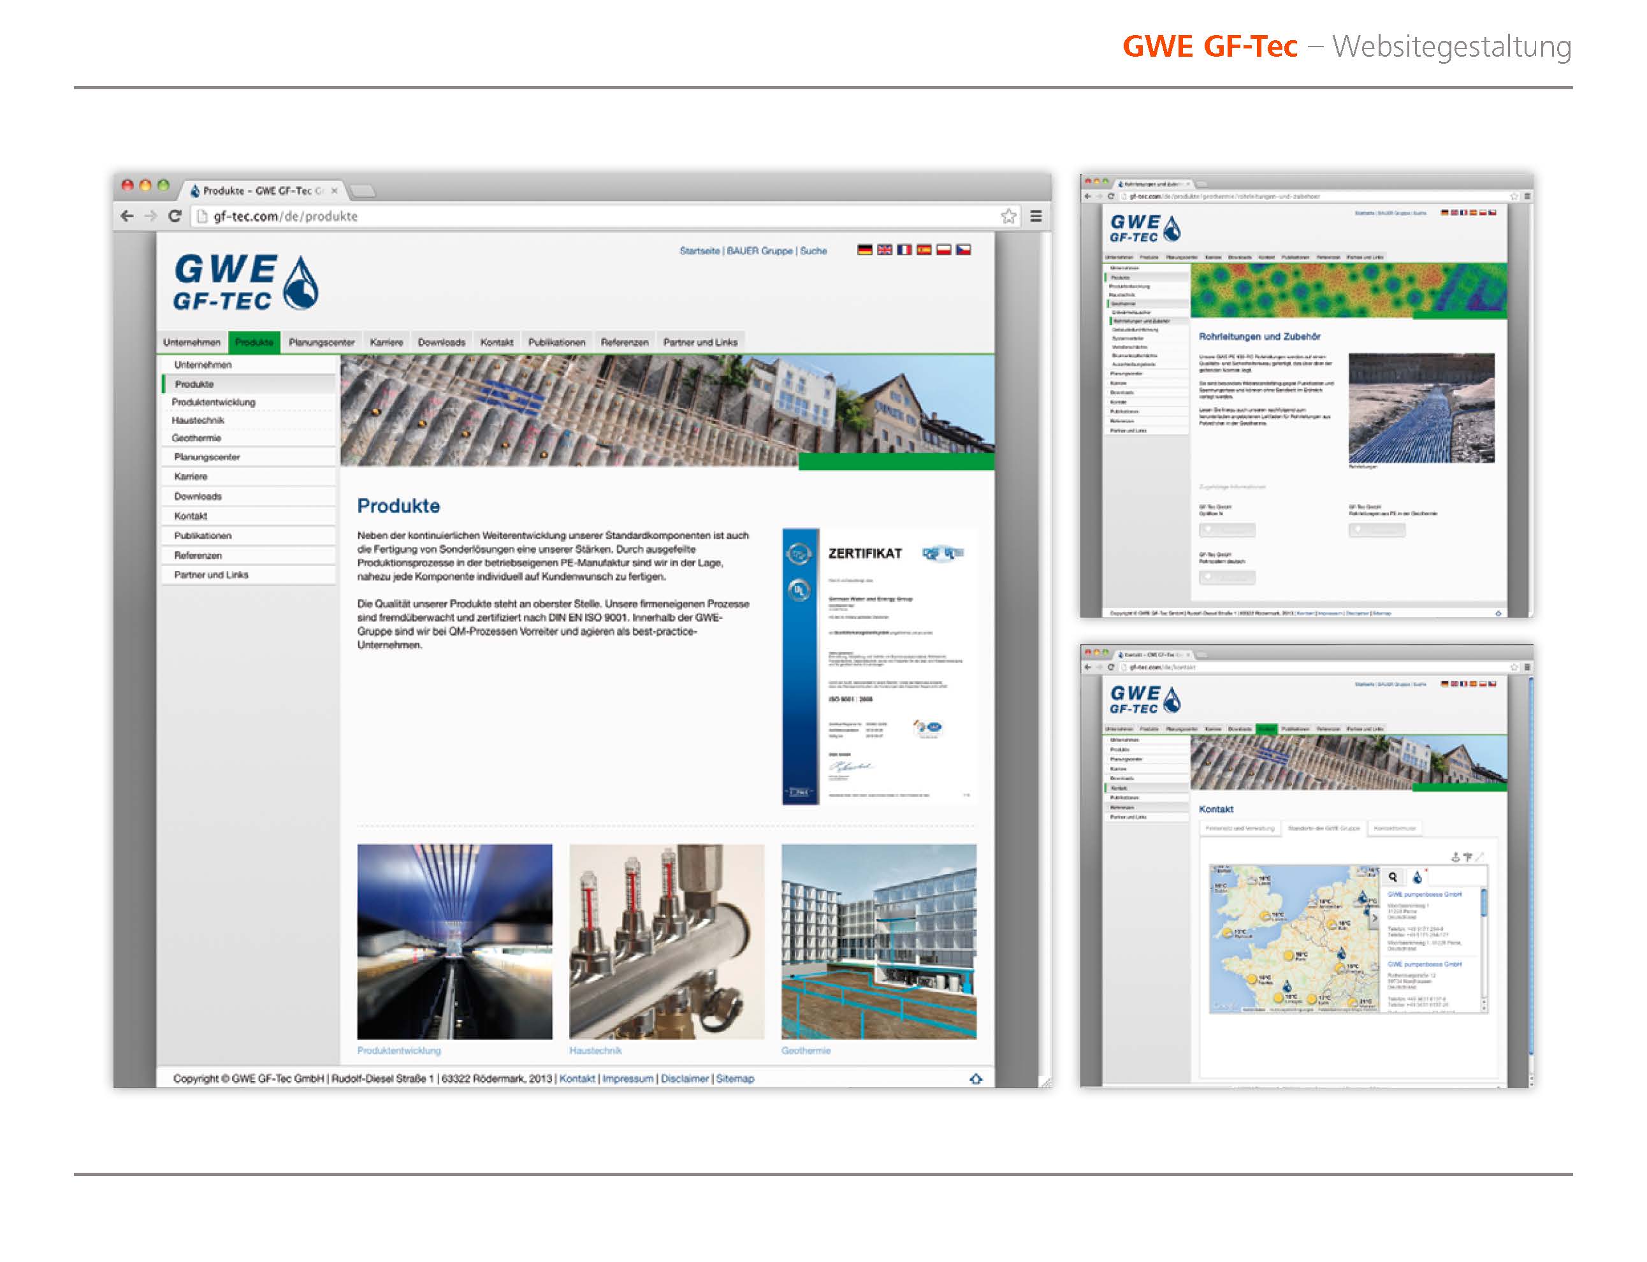Click the scroll-to-top arrow icon in the footer
1647x1262 pixels.
tap(976, 1078)
